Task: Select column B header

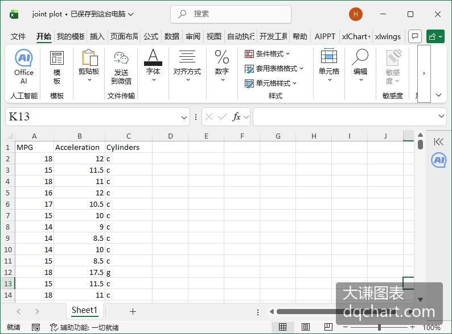Action: [79, 136]
